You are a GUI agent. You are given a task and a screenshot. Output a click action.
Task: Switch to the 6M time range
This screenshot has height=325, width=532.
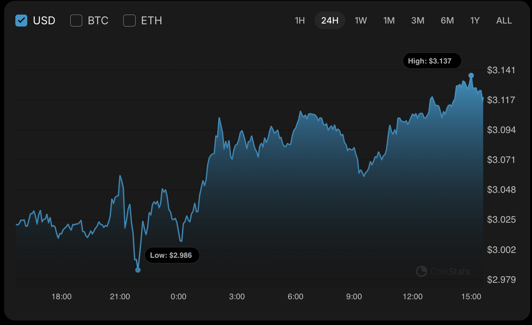pyautogui.click(x=447, y=21)
